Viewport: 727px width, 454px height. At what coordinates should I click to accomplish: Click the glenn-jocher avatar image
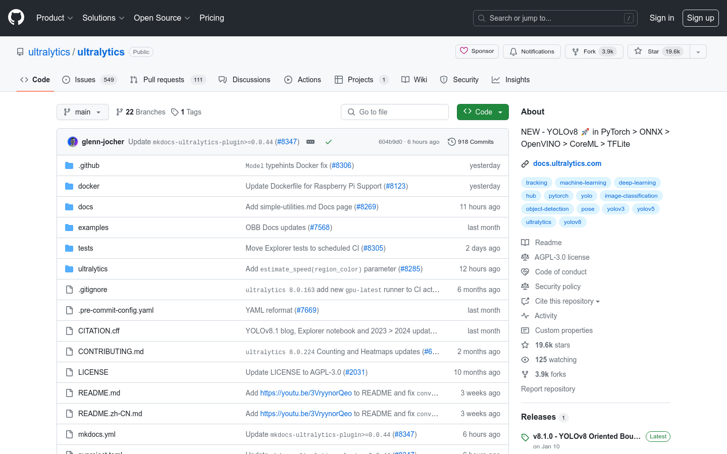73,142
